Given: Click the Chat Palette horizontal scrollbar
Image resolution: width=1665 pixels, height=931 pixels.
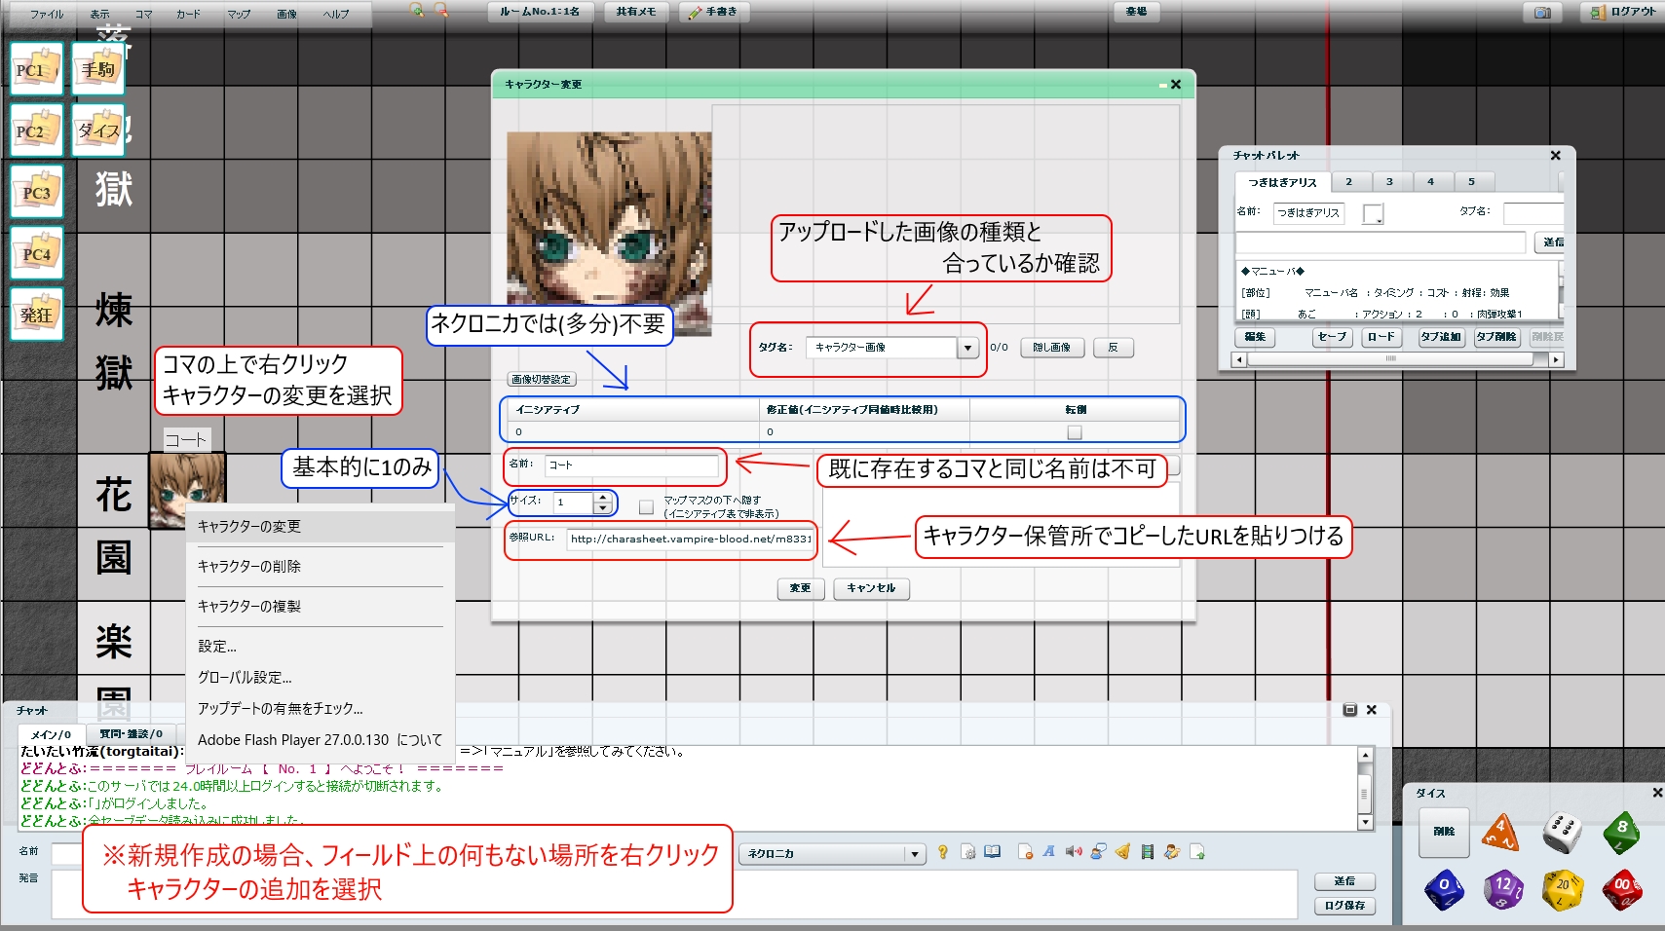Looking at the screenshot, I should point(1398,359).
